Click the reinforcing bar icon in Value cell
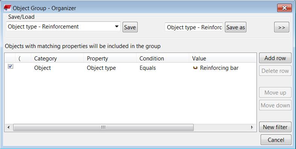296x149 pixels. (x=195, y=68)
